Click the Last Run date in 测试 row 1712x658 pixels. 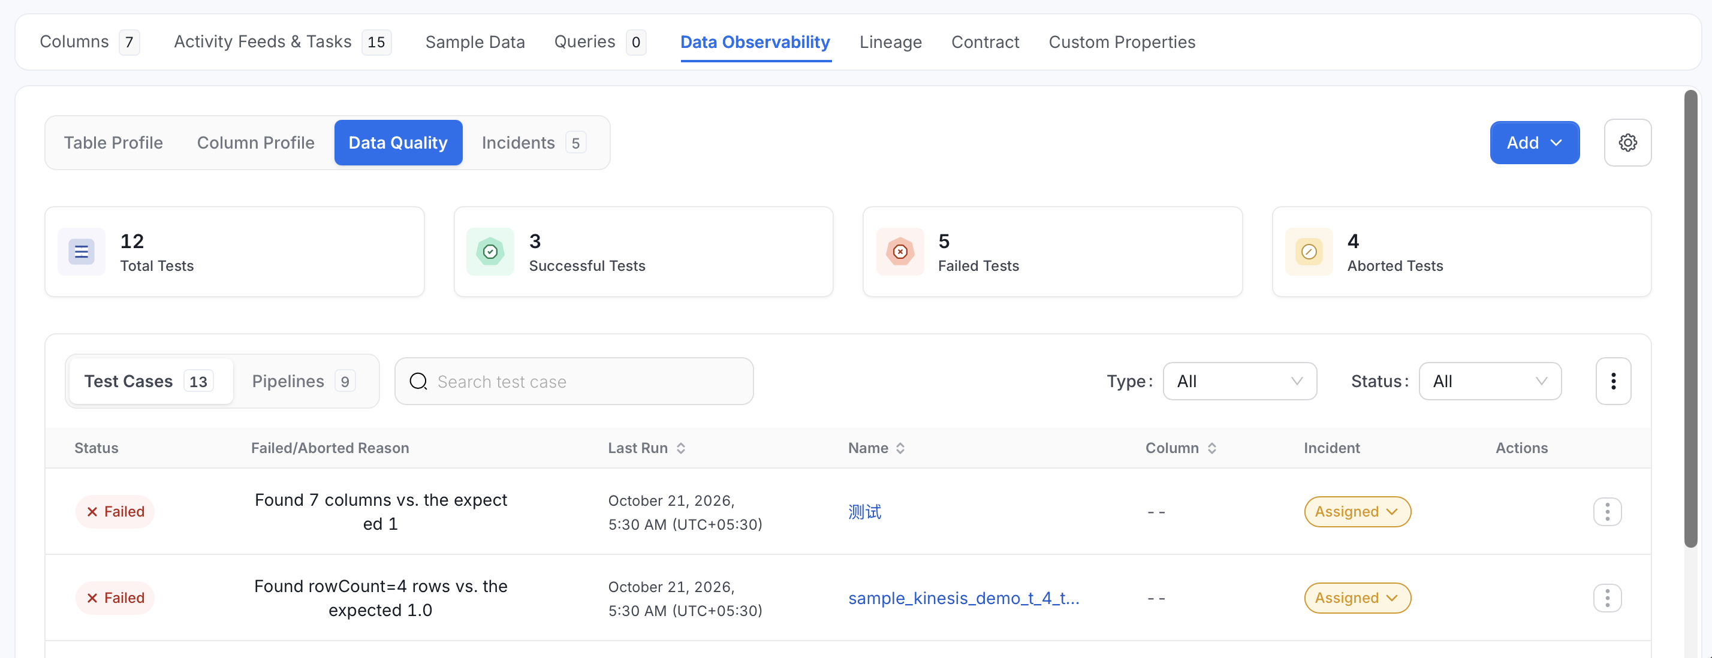click(x=685, y=512)
